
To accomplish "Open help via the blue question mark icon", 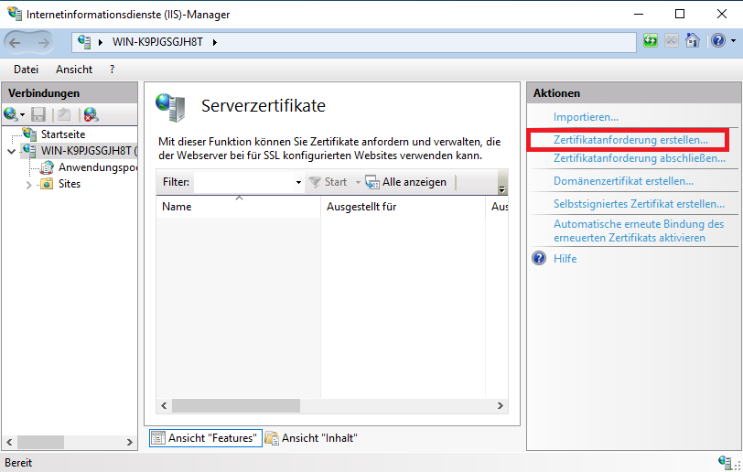I will (716, 41).
